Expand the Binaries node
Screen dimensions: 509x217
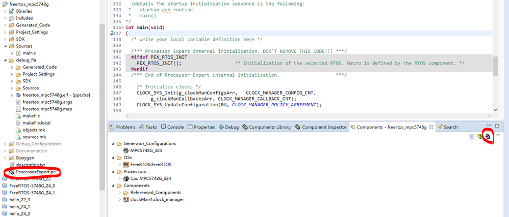click(6, 11)
